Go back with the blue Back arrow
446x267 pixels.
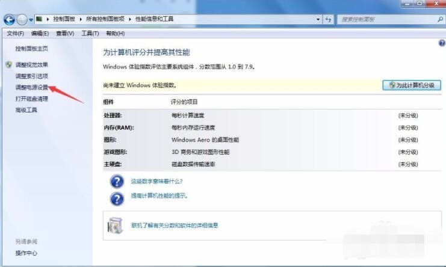click(10, 20)
